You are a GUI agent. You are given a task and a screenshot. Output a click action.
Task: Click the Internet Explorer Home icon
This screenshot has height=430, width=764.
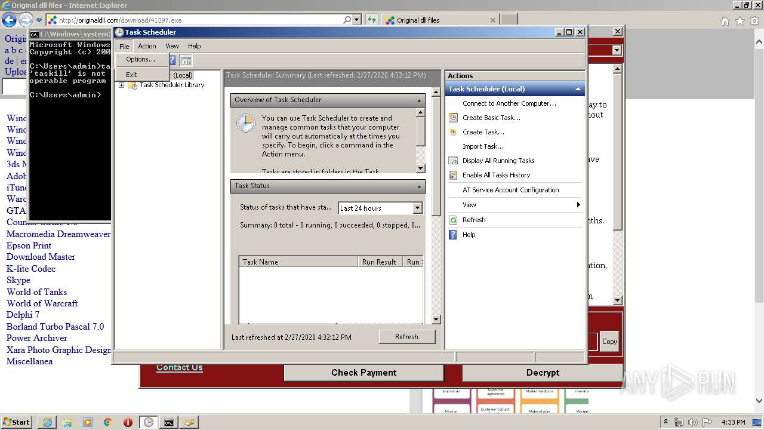click(x=725, y=21)
